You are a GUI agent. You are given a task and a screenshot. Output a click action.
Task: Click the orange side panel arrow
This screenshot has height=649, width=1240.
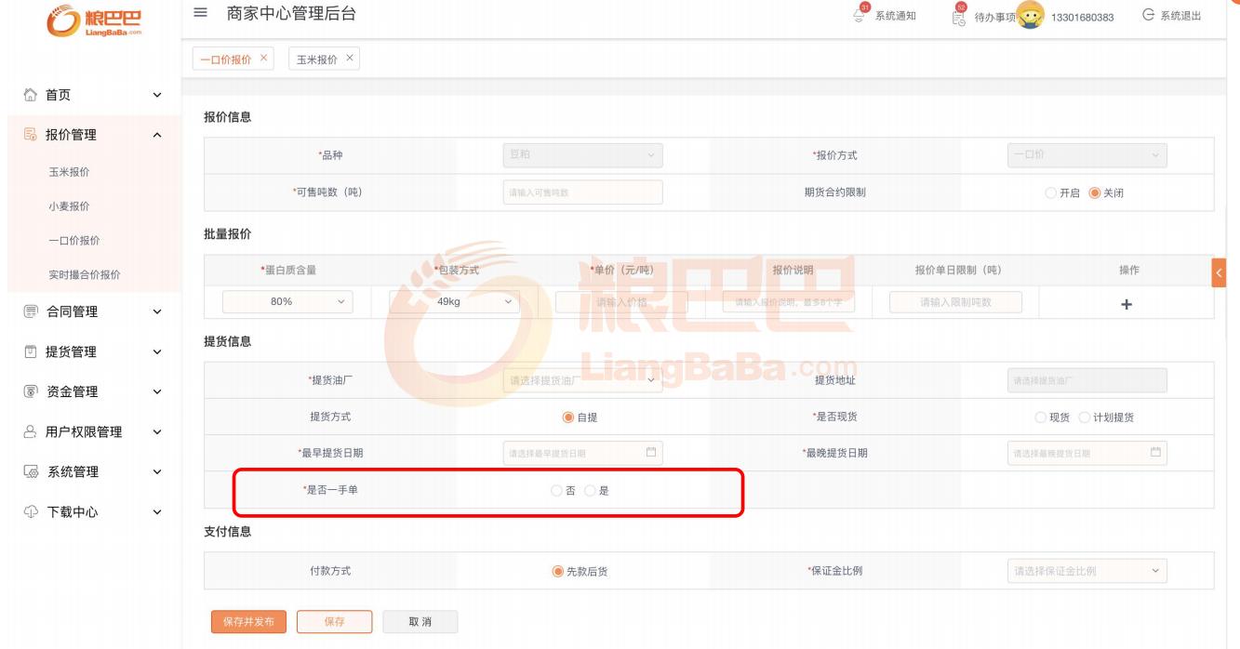pyautogui.click(x=1218, y=272)
